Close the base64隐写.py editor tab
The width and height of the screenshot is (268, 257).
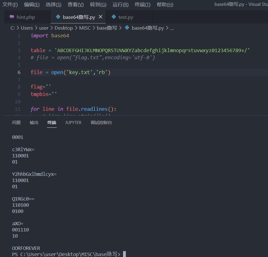[x=100, y=17]
